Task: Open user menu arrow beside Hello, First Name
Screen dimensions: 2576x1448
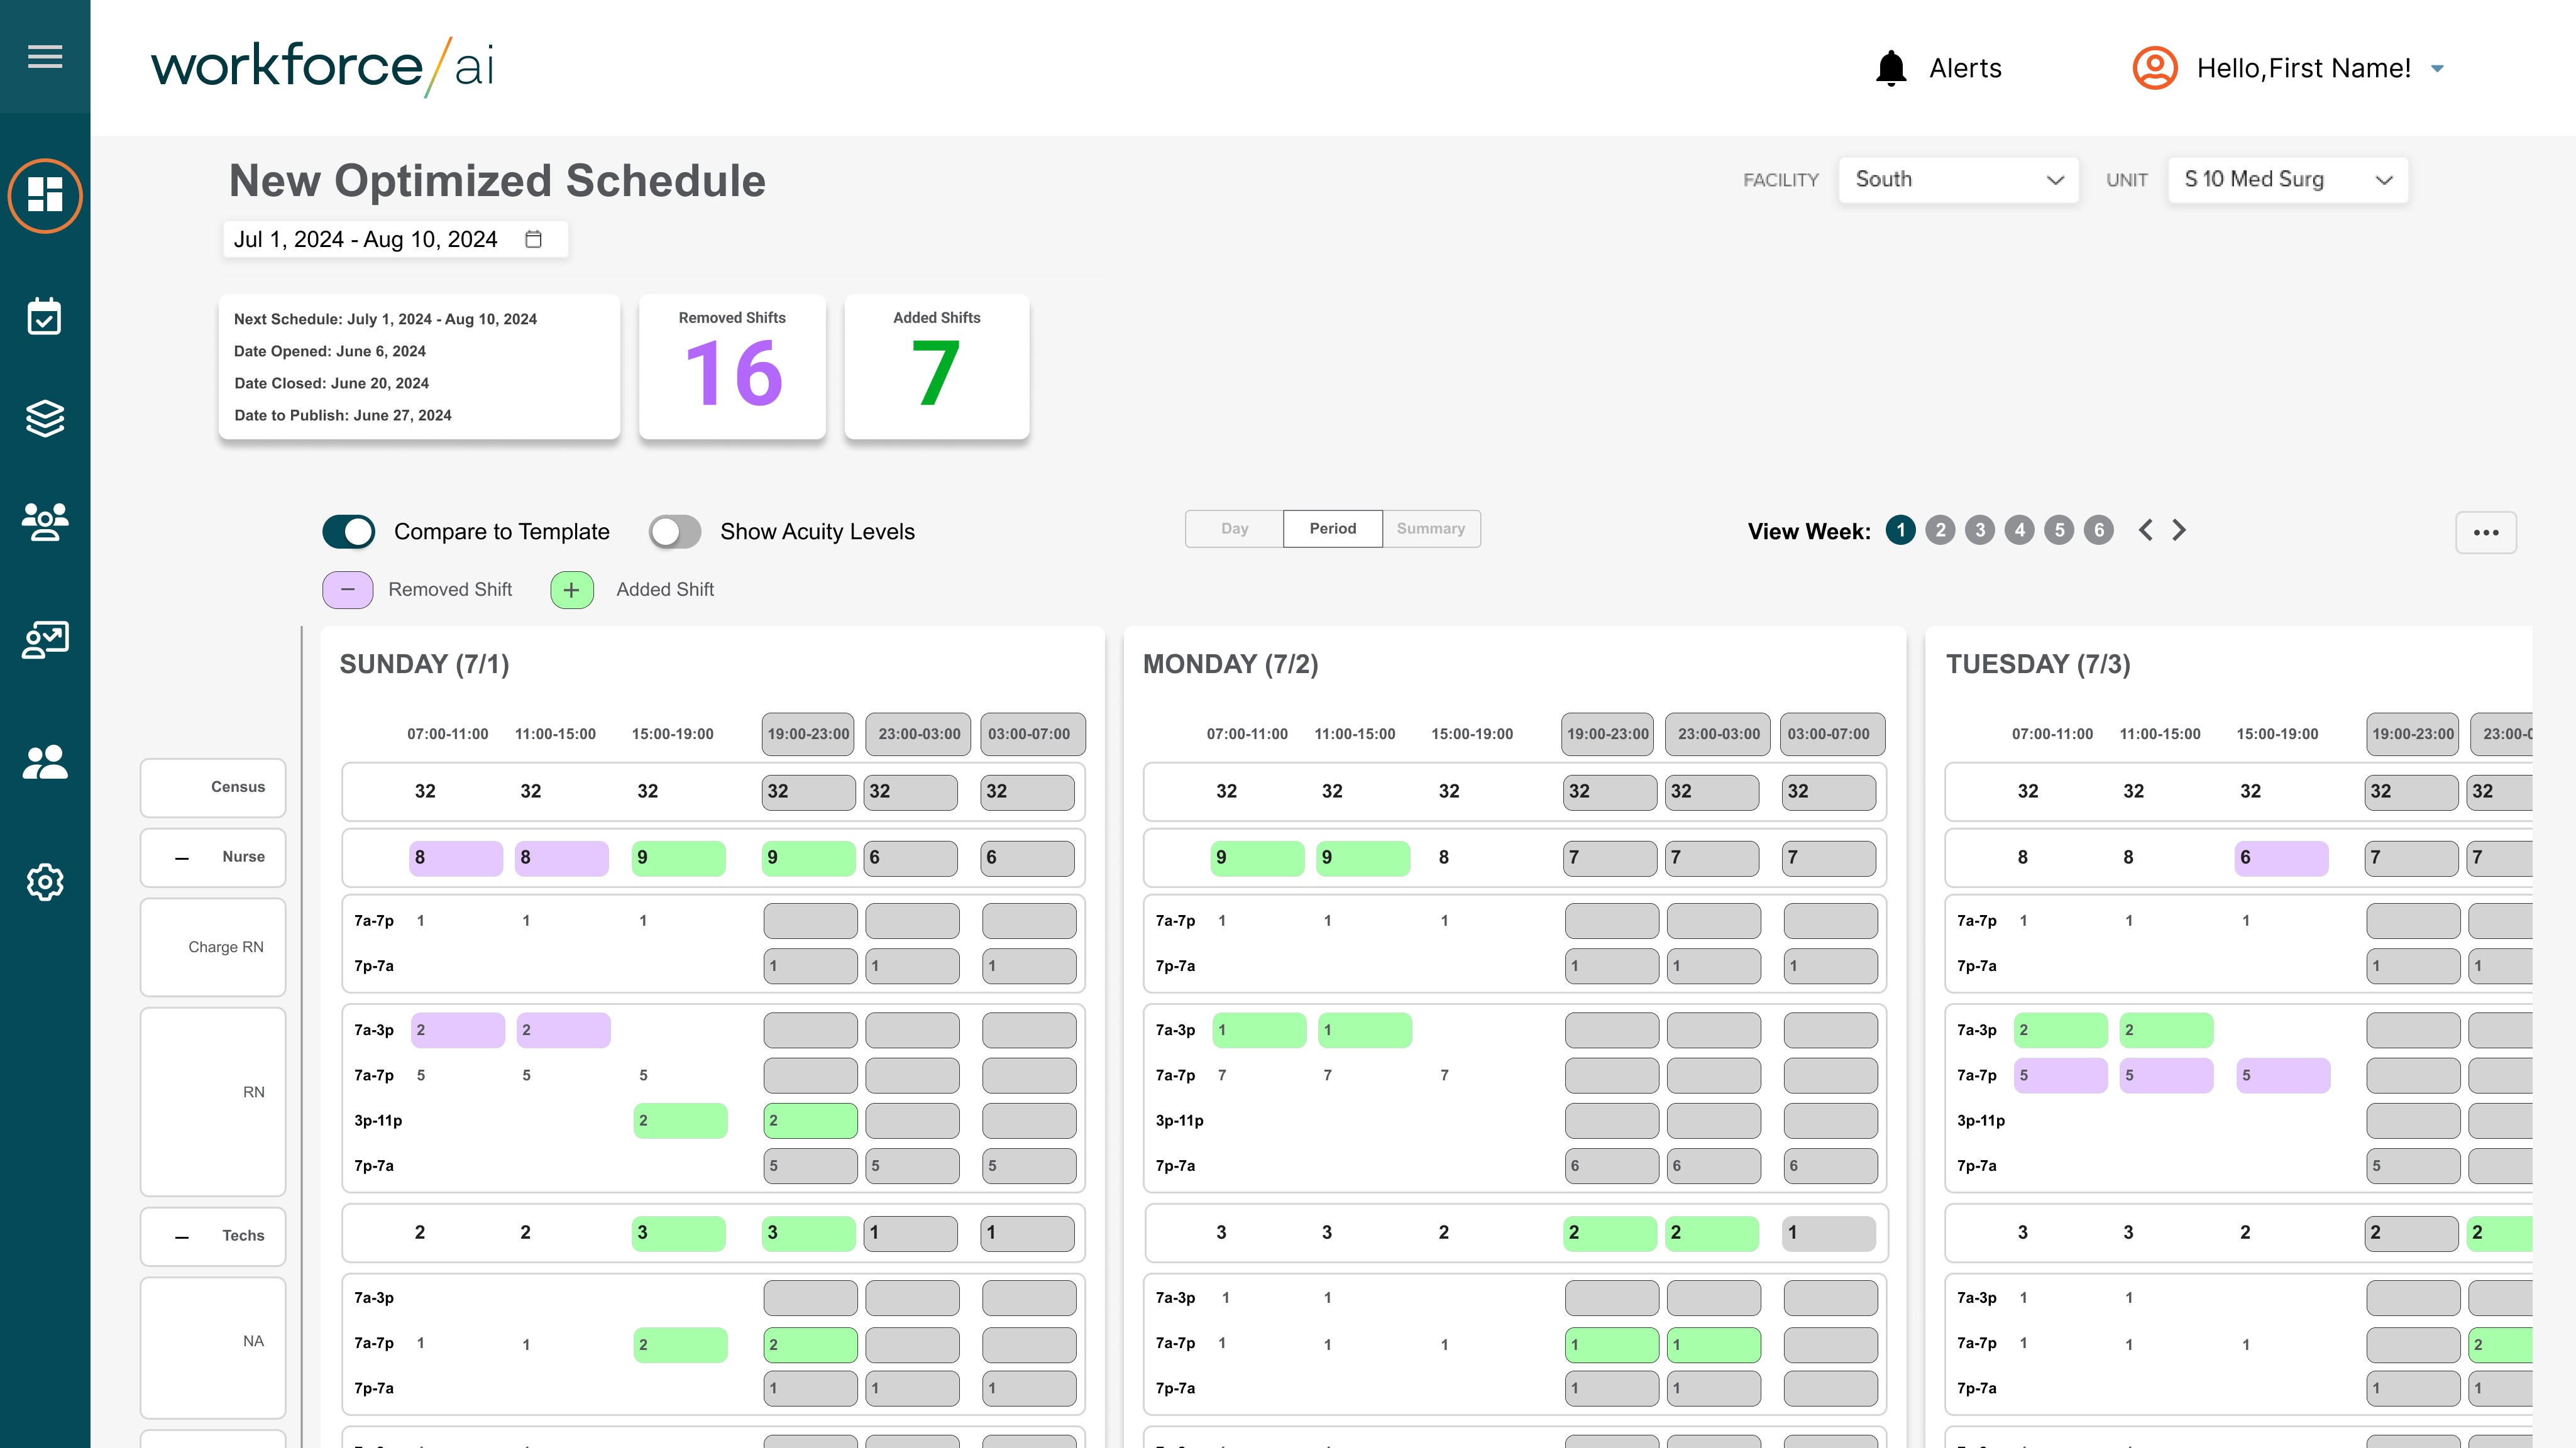Action: [x=2437, y=69]
